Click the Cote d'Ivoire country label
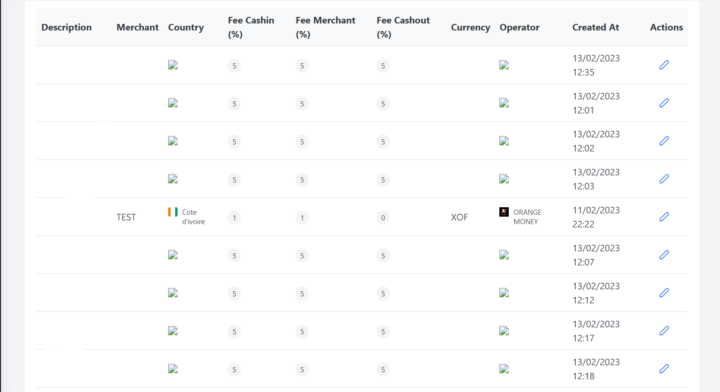The width and height of the screenshot is (720, 392). (194, 217)
